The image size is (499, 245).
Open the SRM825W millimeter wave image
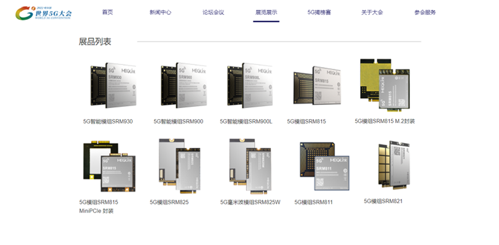pos(250,166)
